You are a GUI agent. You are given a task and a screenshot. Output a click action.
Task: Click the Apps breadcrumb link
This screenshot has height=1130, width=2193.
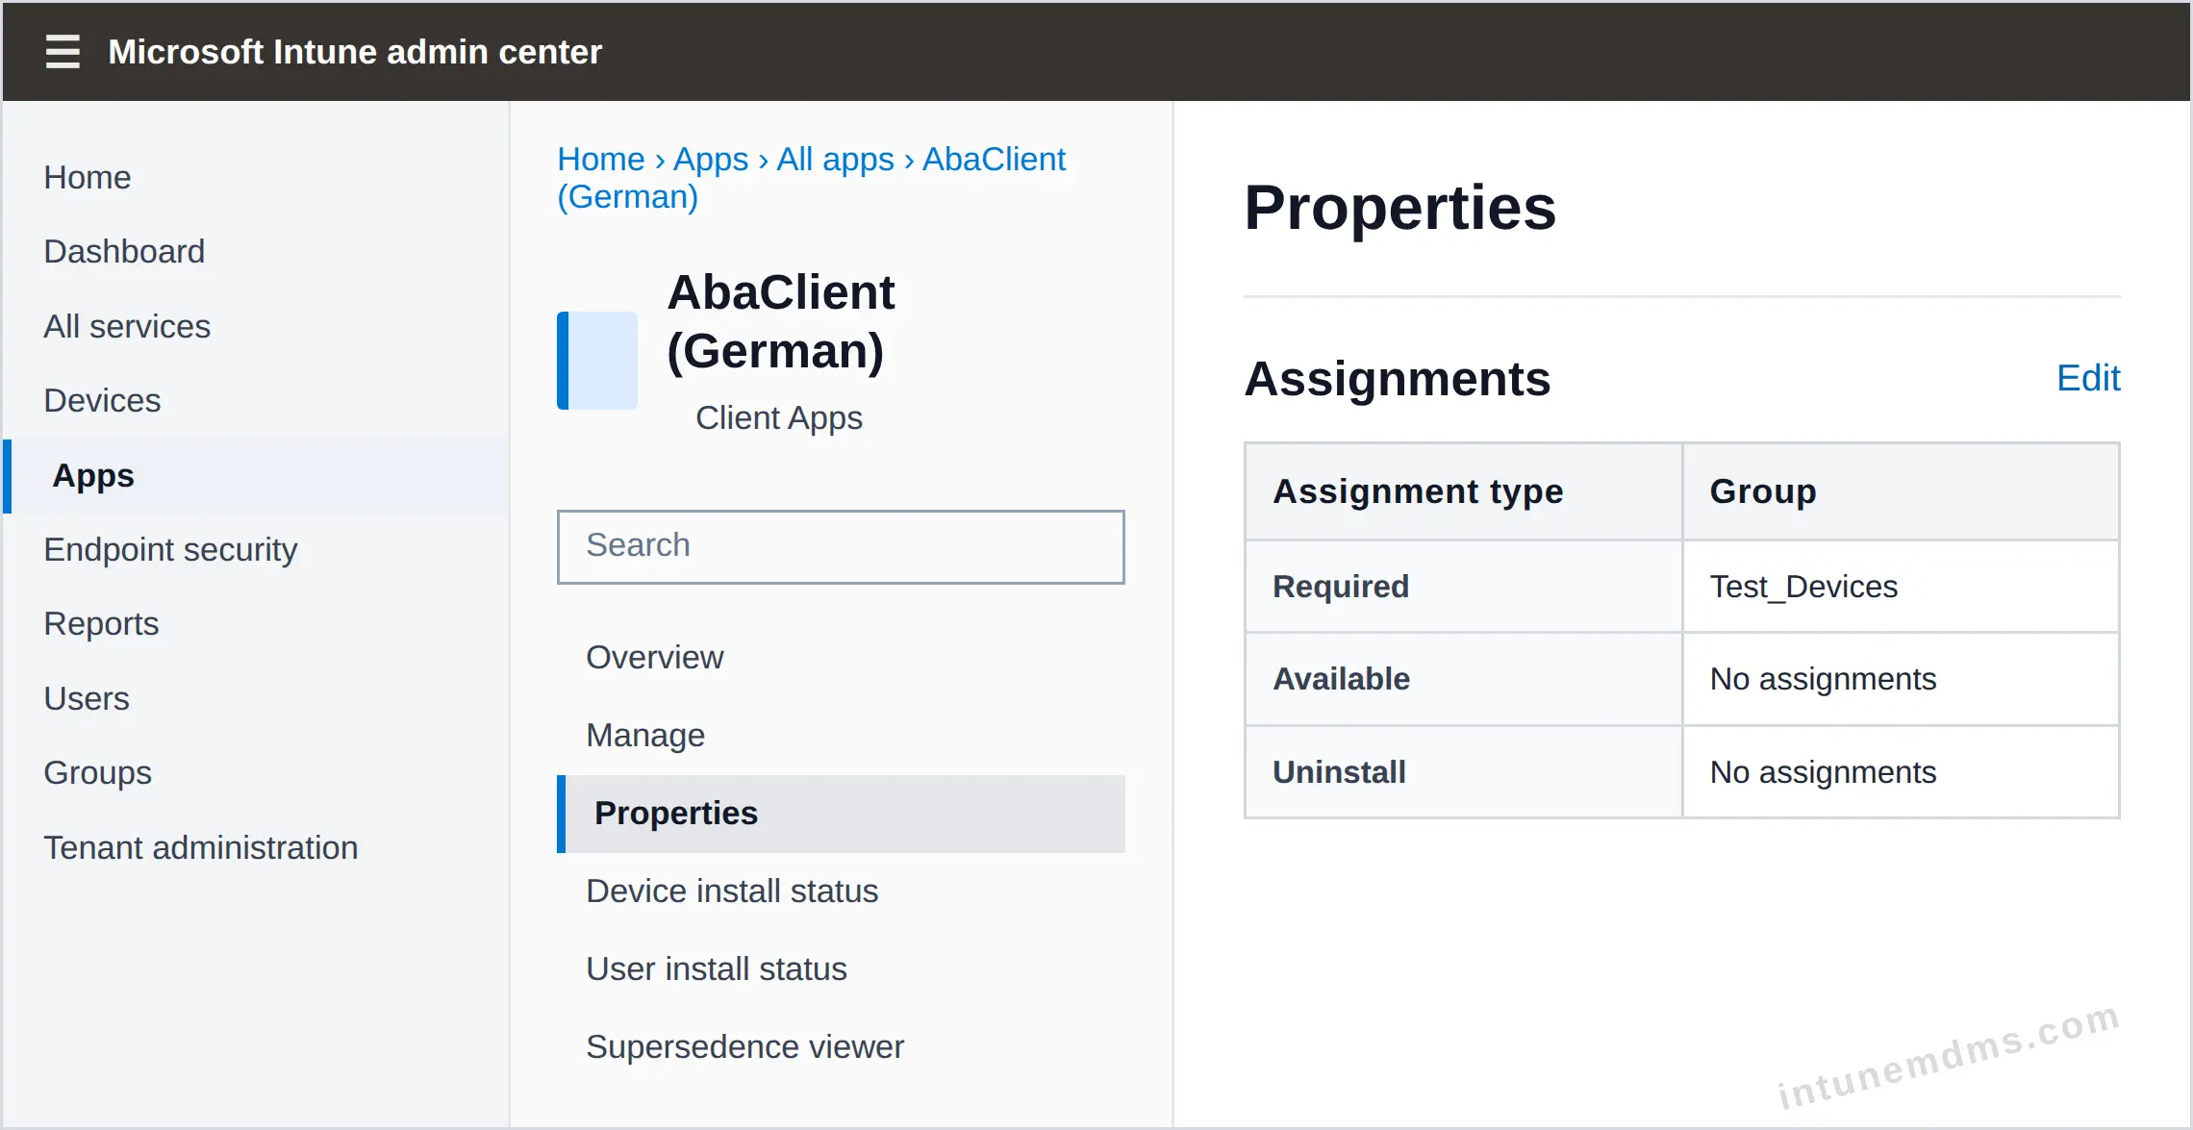pos(711,159)
